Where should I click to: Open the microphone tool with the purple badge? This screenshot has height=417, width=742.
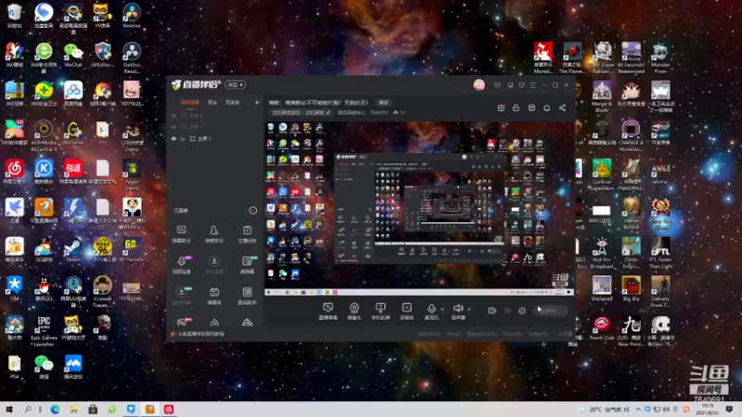pyautogui.click(x=182, y=265)
